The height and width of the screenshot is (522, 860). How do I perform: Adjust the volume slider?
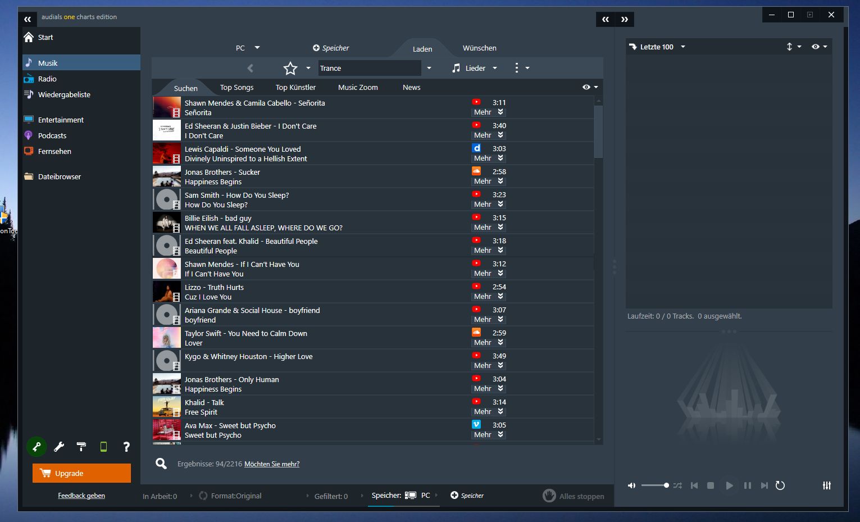click(x=655, y=485)
